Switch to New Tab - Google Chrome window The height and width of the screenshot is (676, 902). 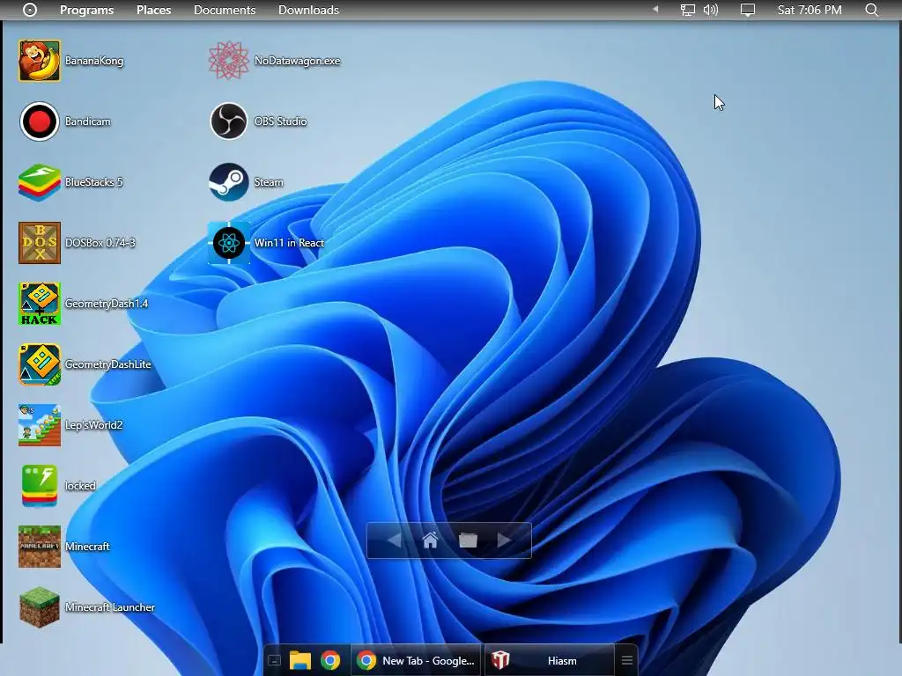click(416, 660)
